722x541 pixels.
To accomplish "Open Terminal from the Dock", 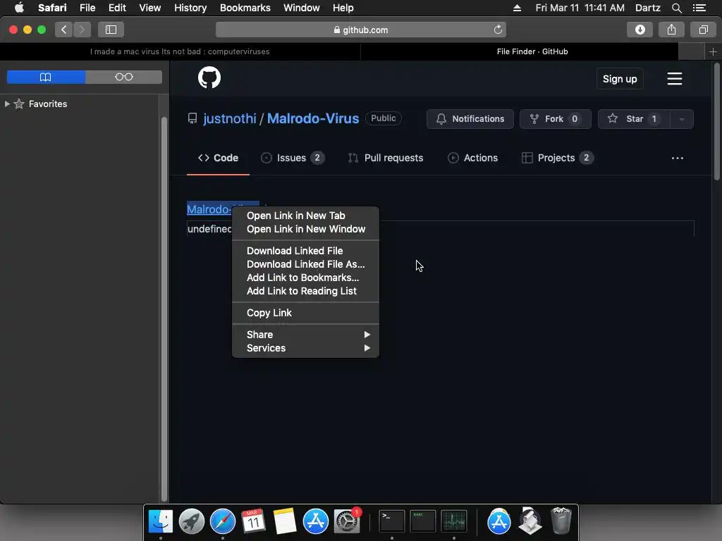I will click(391, 521).
